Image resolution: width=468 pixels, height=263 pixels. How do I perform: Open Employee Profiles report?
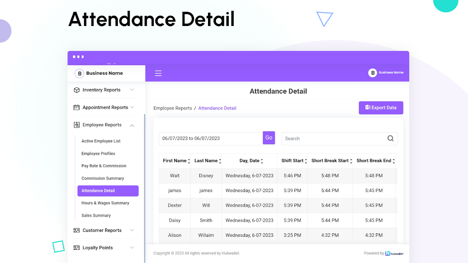pyautogui.click(x=98, y=154)
